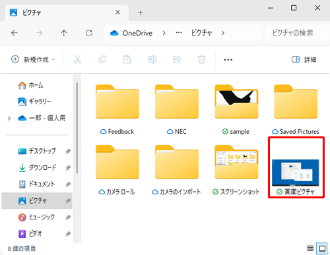Click pin icon next to ダウンロード
Screen dimensions: 330x255
[68, 168]
